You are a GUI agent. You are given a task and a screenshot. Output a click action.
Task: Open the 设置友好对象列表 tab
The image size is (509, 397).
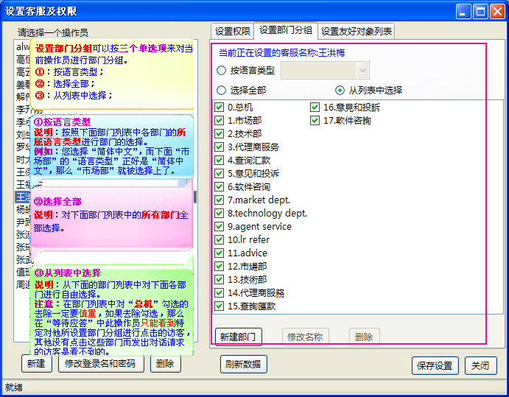pos(357,31)
